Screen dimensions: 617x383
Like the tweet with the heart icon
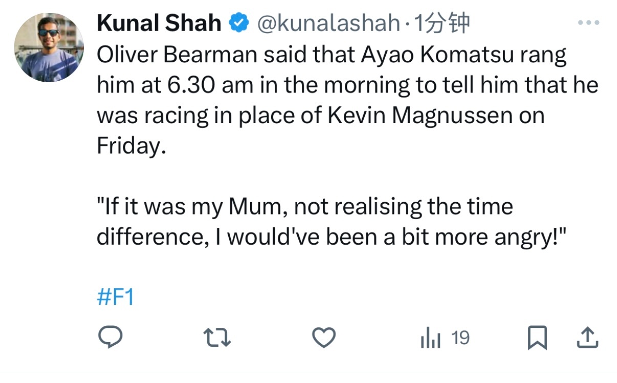[x=324, y=338]
